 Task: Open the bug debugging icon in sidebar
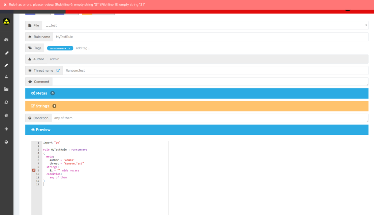coord(6,114)
